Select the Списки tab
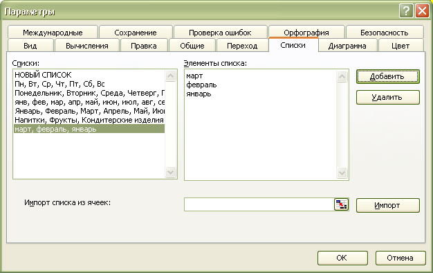This screenshot has height=273, width=433. (x=293, y=45)
